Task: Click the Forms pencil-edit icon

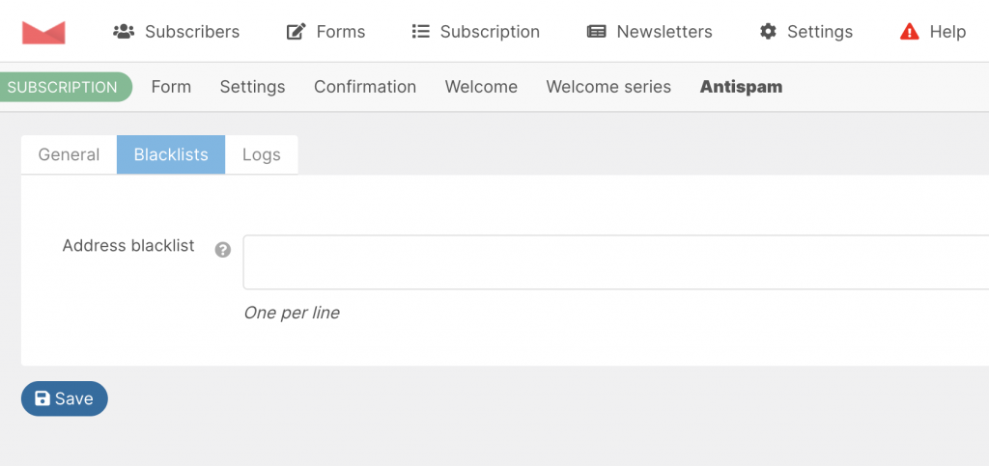Action: click(x=297, y=32)
